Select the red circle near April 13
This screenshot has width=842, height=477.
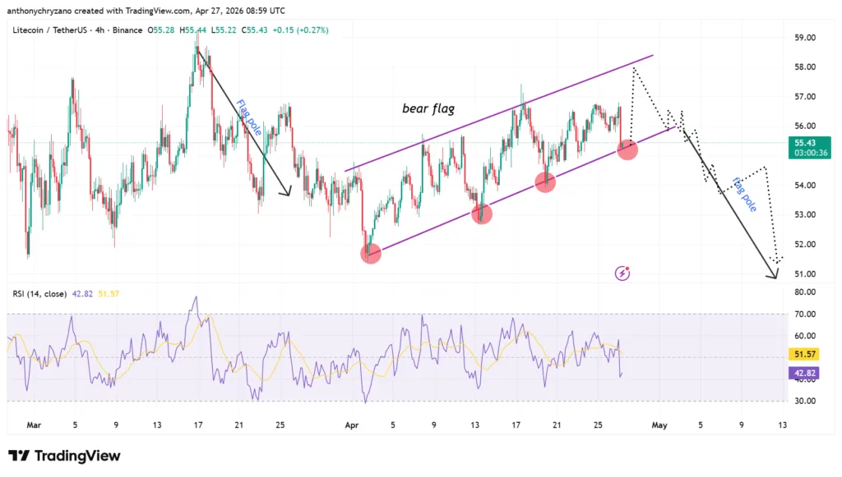pyautogui.click(x=482, y=214)
